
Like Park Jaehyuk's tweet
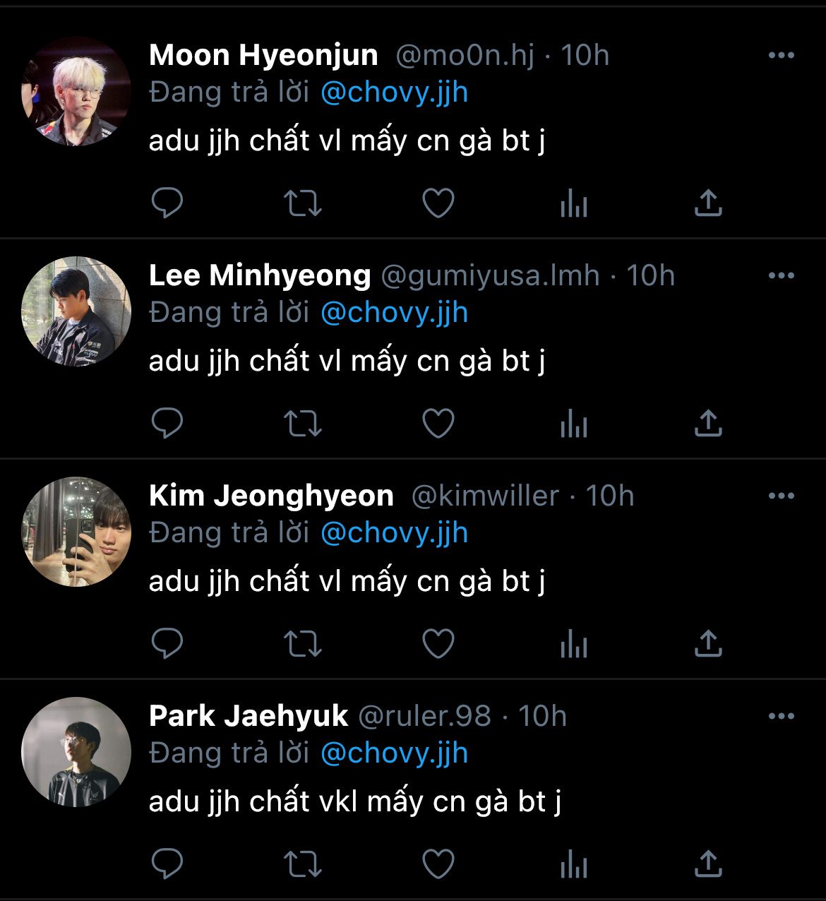(438, 864)
